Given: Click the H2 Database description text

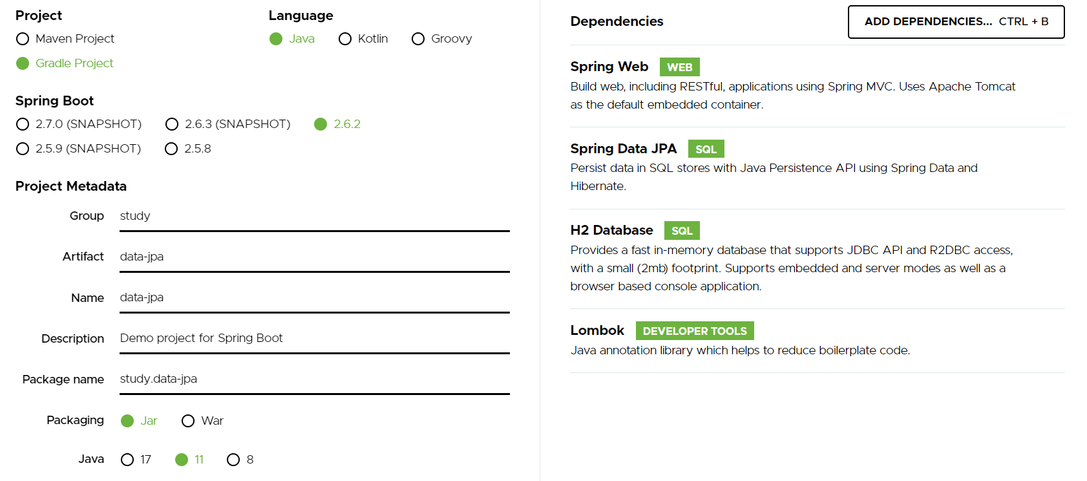Looking at the screenshot, I should (x=792, y=268).
